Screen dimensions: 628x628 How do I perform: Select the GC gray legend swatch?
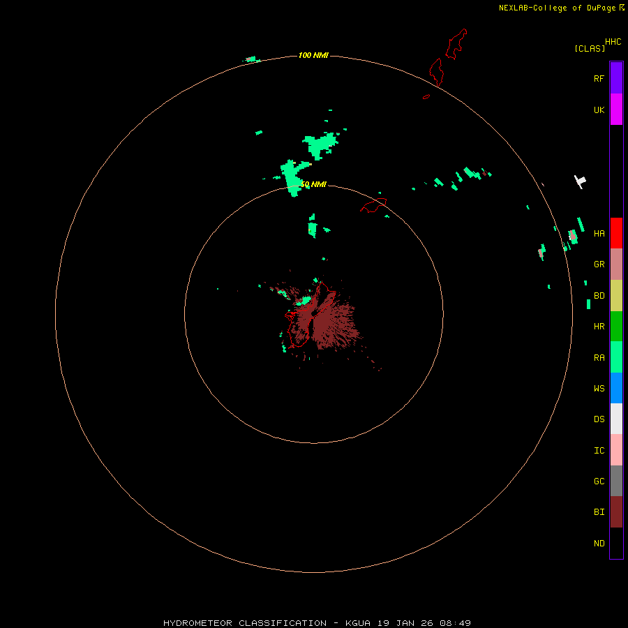point(616,481)
